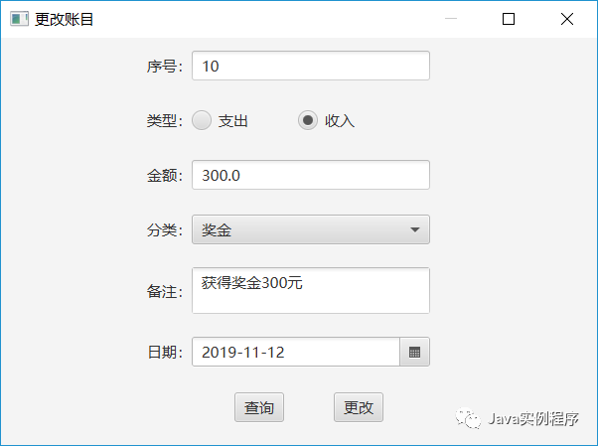Viewport: 598px width, 446px height.
Task: Open the calendar picker next to the date
Action: (414, 352)
